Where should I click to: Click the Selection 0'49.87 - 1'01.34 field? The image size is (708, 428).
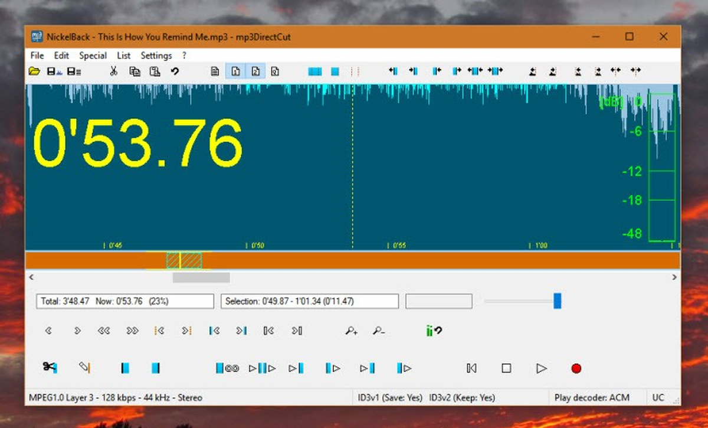pyautogui.click(x=310, y=301)
